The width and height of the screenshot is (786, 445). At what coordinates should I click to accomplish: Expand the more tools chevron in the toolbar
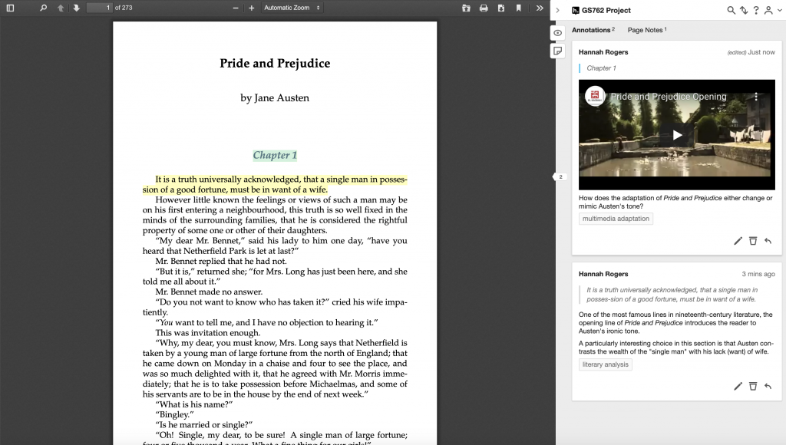click(x=539, y=8)
